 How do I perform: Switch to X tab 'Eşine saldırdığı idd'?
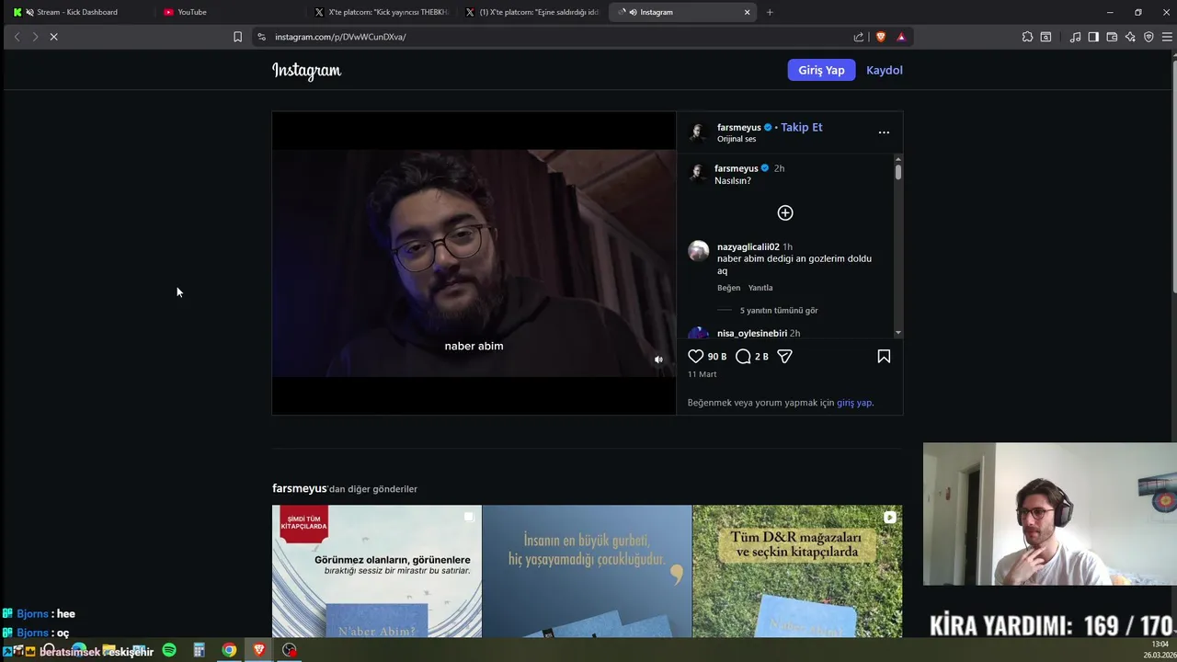(x=531, y=12)
